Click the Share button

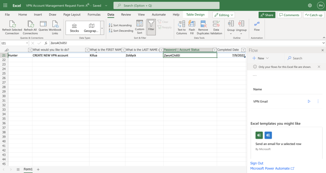click(x=266, y=15)
